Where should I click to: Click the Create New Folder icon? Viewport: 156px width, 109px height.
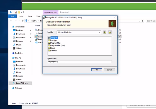(110, 32)
